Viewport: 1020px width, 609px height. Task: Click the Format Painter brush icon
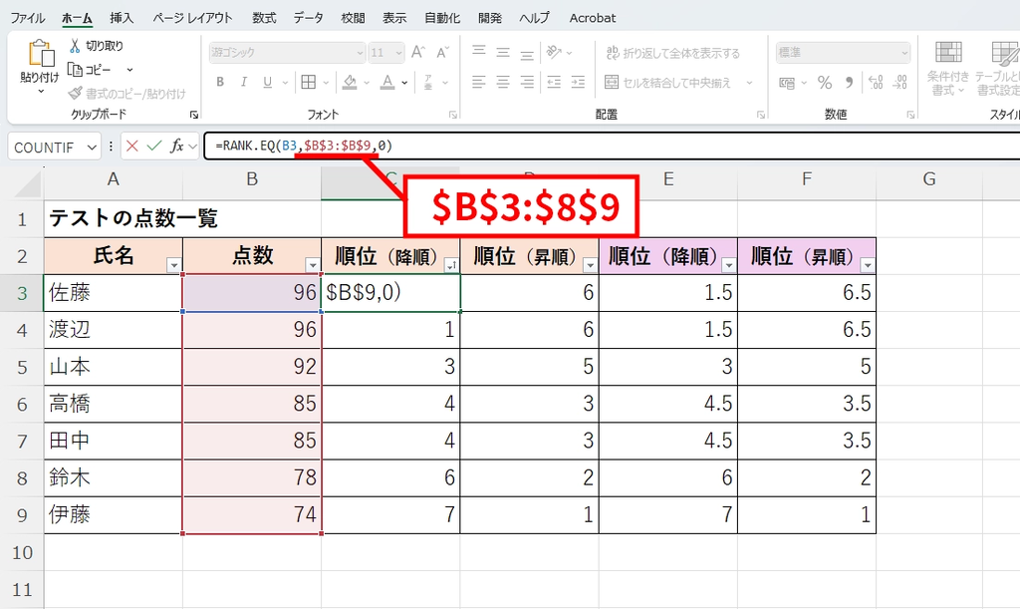point(76,94)
